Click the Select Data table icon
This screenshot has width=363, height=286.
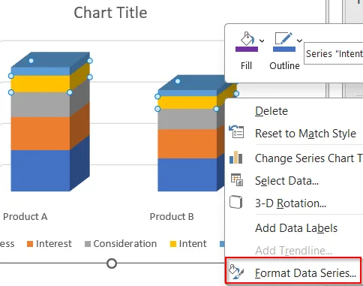coord(237,179)
